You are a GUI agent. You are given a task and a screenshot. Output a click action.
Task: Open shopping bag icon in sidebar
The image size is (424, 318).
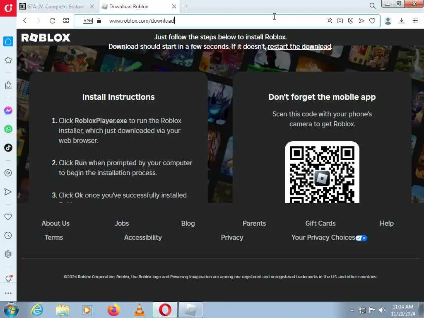(x=8, y=85)
